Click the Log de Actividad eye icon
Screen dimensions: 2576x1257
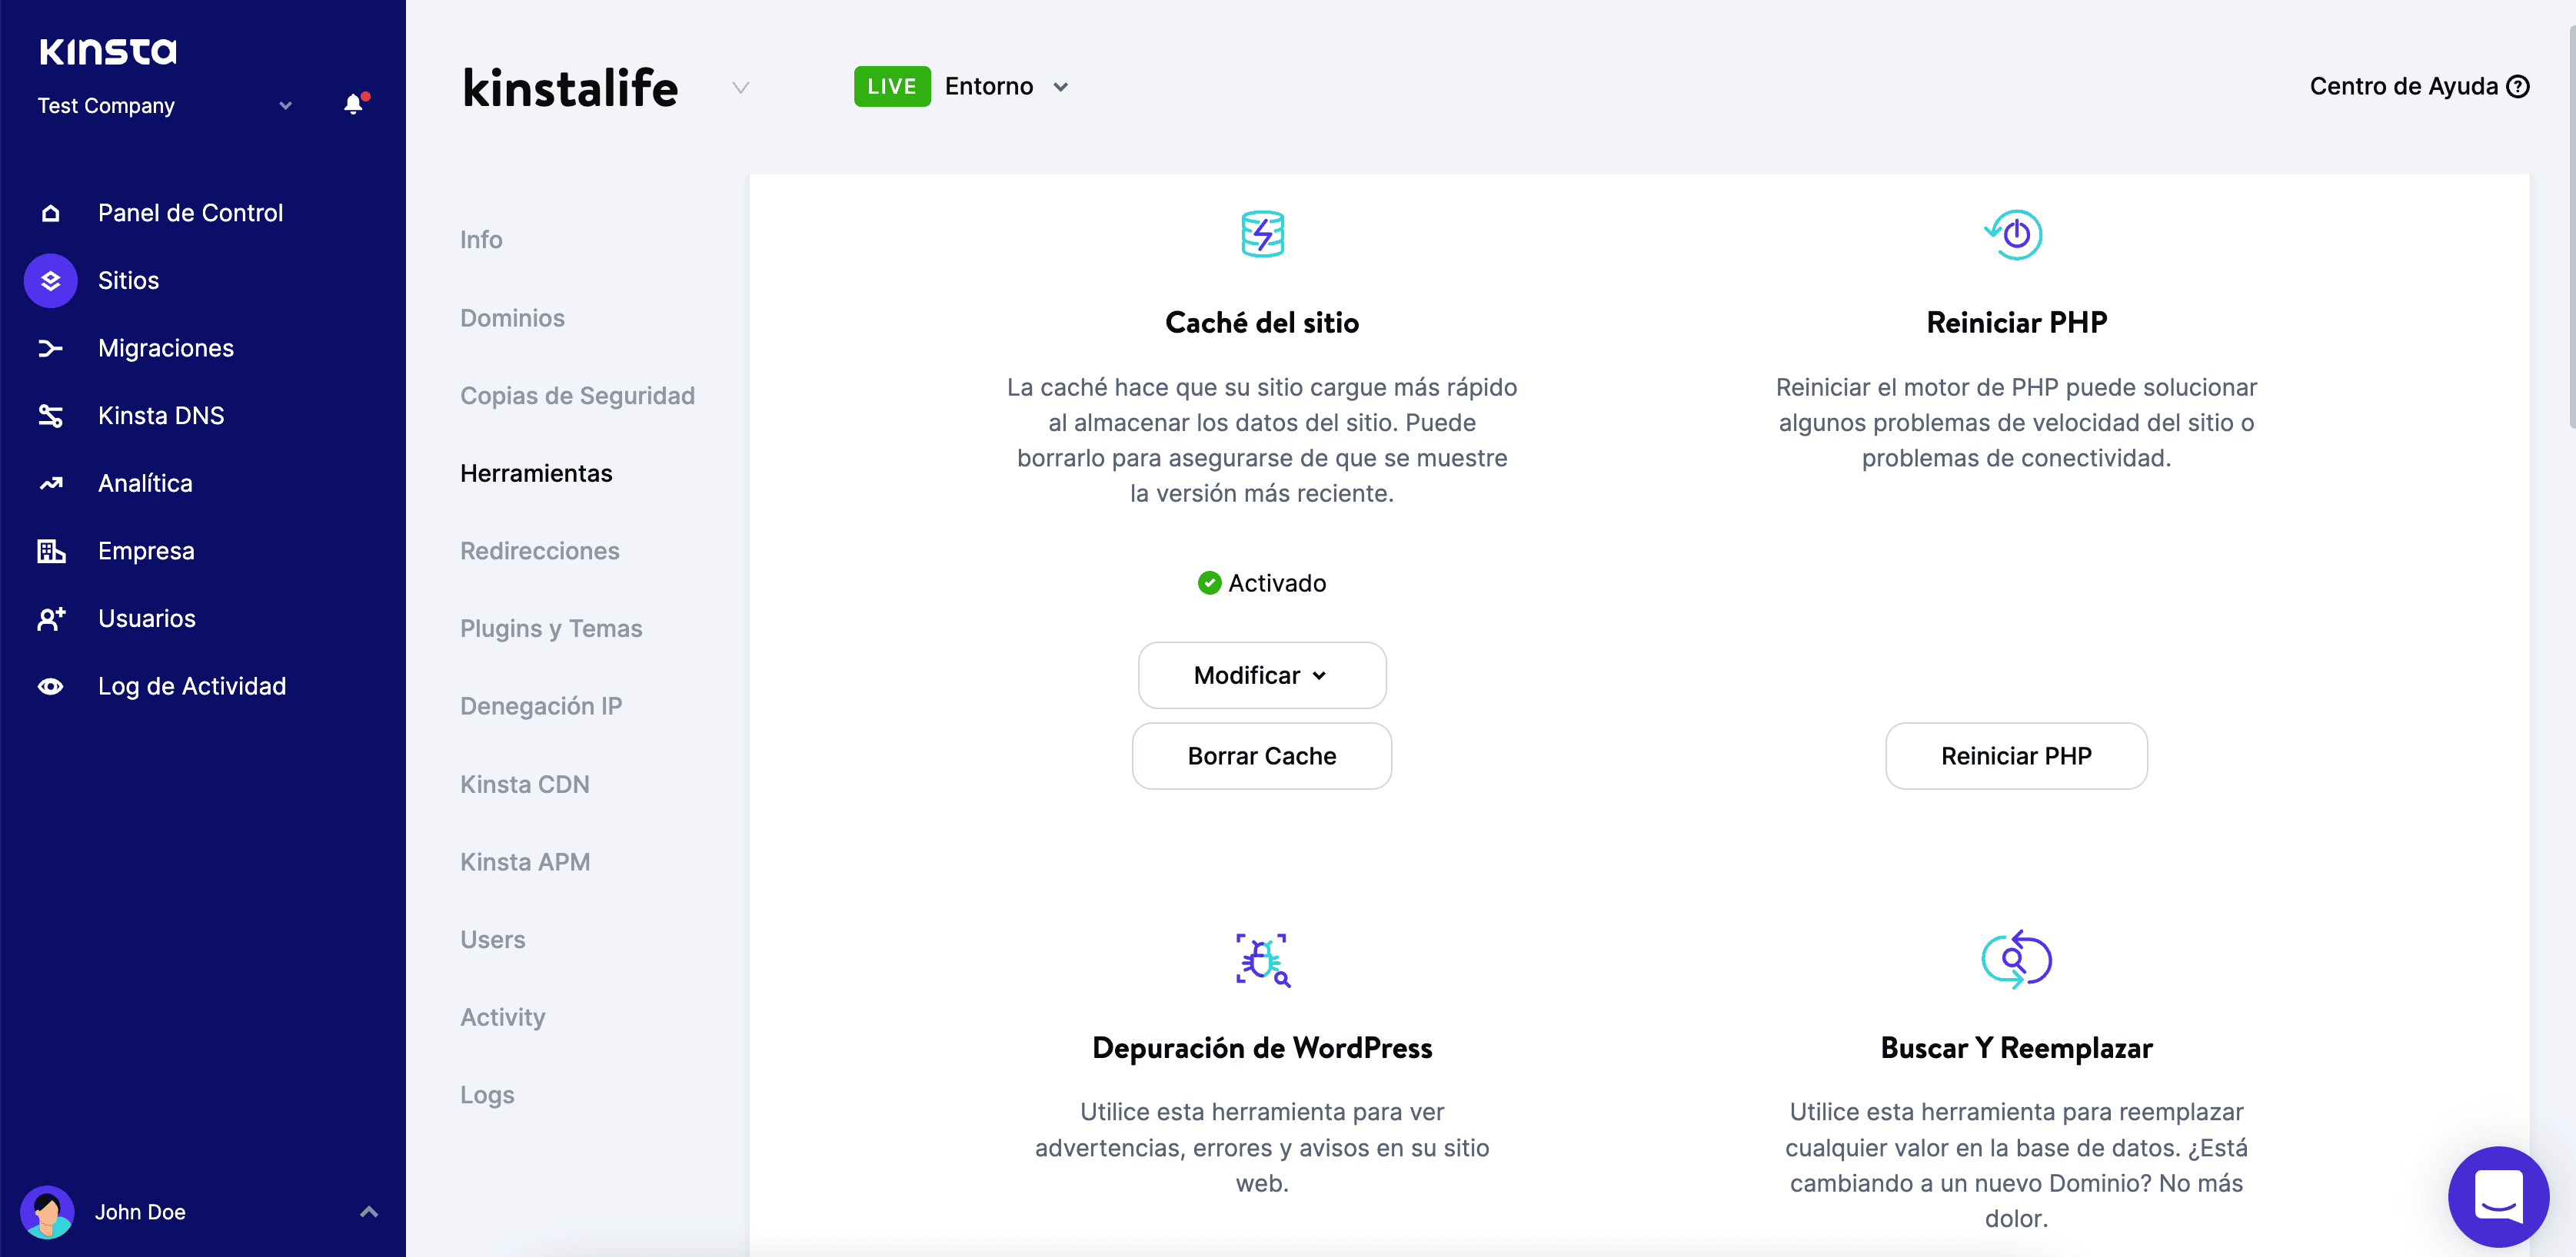click(x=50, y=686)
